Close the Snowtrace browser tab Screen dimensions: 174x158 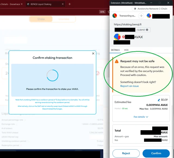pos(22,4)
